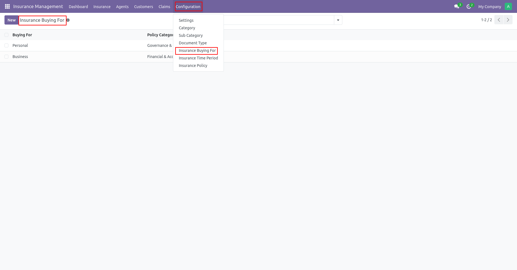The width and height of the screenshot is (517, 270).
Task: Click the Financial & Acc category cell
Action: [160, 57]
